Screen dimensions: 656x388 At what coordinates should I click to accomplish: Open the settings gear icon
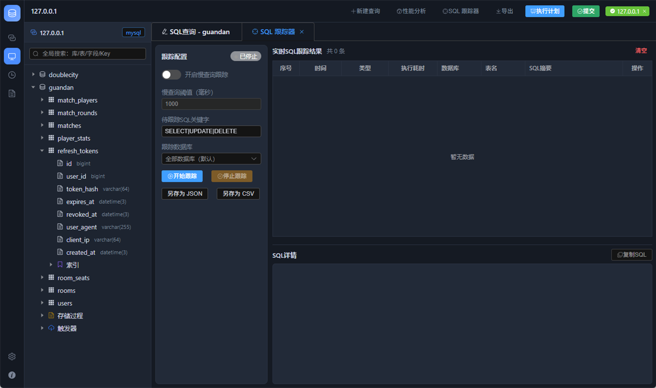pos(12,356)
